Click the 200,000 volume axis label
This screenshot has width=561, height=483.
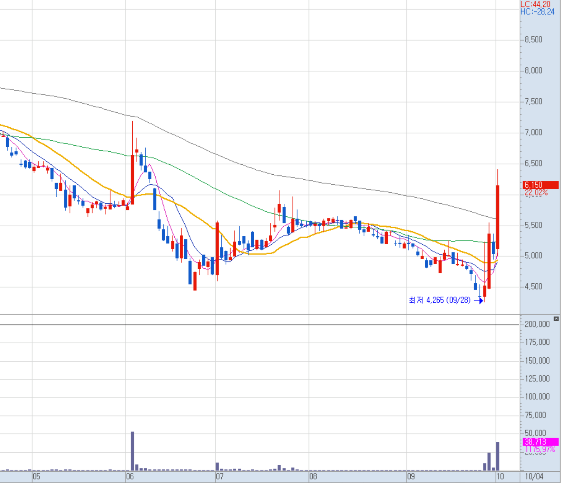click(537, 324)
